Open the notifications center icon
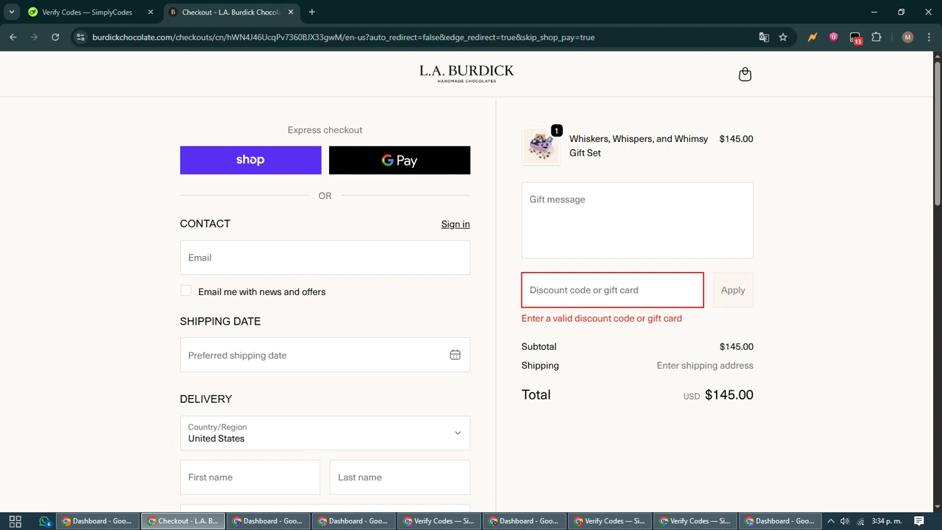Image resolution: width=942 pixels, height=530 pixels. 919,521
